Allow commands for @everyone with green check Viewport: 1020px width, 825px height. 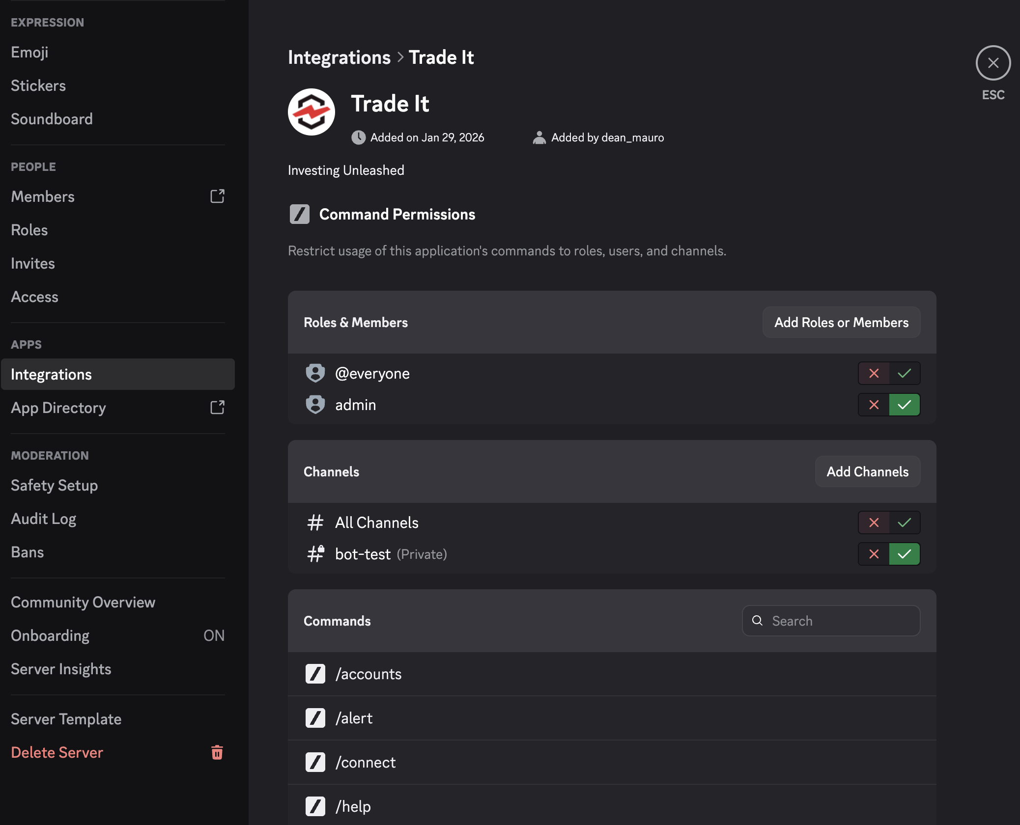[x=905, y=373]
